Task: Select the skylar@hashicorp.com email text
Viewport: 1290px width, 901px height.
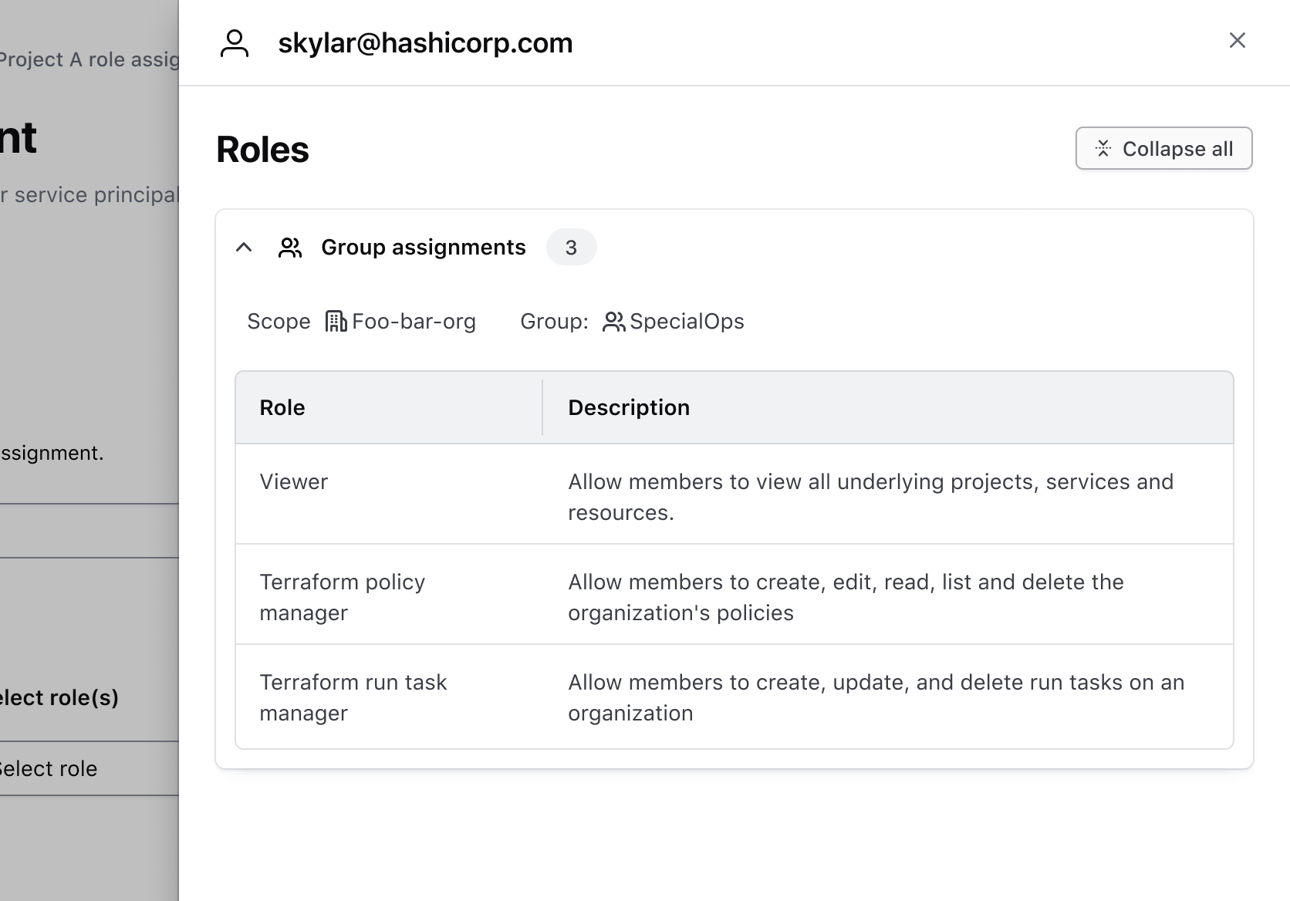Action: (425, 43)
